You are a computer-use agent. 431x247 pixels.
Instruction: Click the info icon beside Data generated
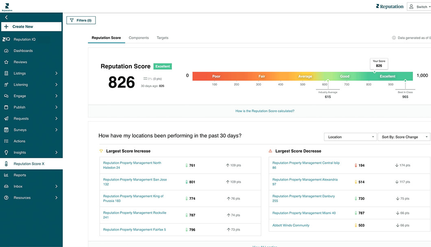coord(394,38)
